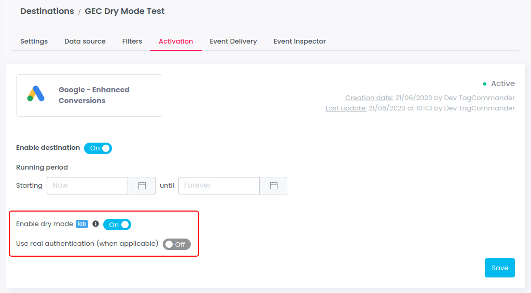Turn off the Enable destination switch
The image size is (531, 293).
coord(98,148)
